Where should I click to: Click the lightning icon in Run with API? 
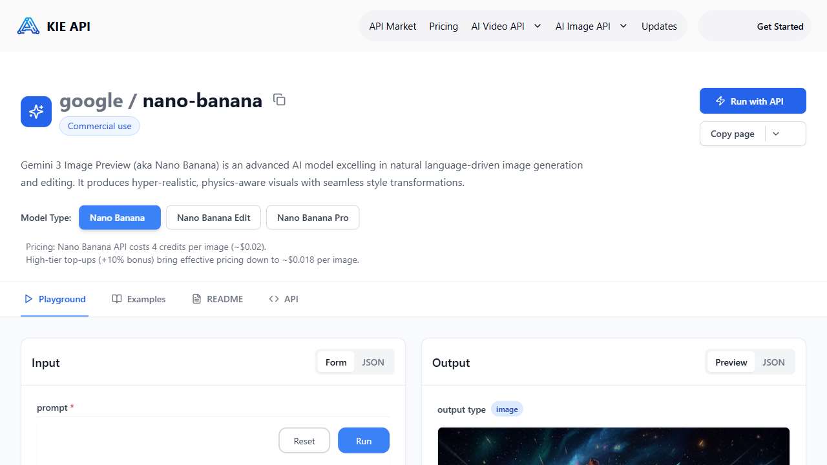[720, 101]
